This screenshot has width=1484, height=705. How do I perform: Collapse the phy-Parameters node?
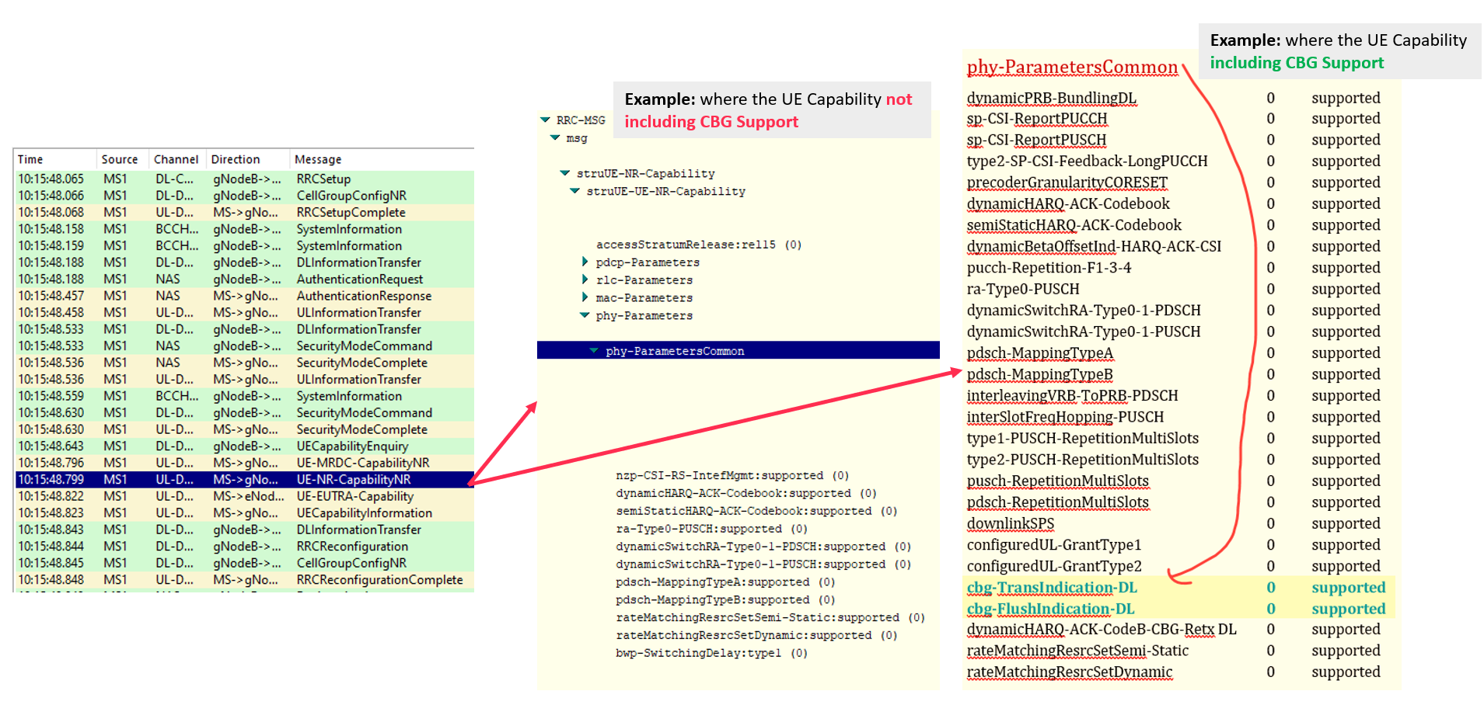point(585,315)
